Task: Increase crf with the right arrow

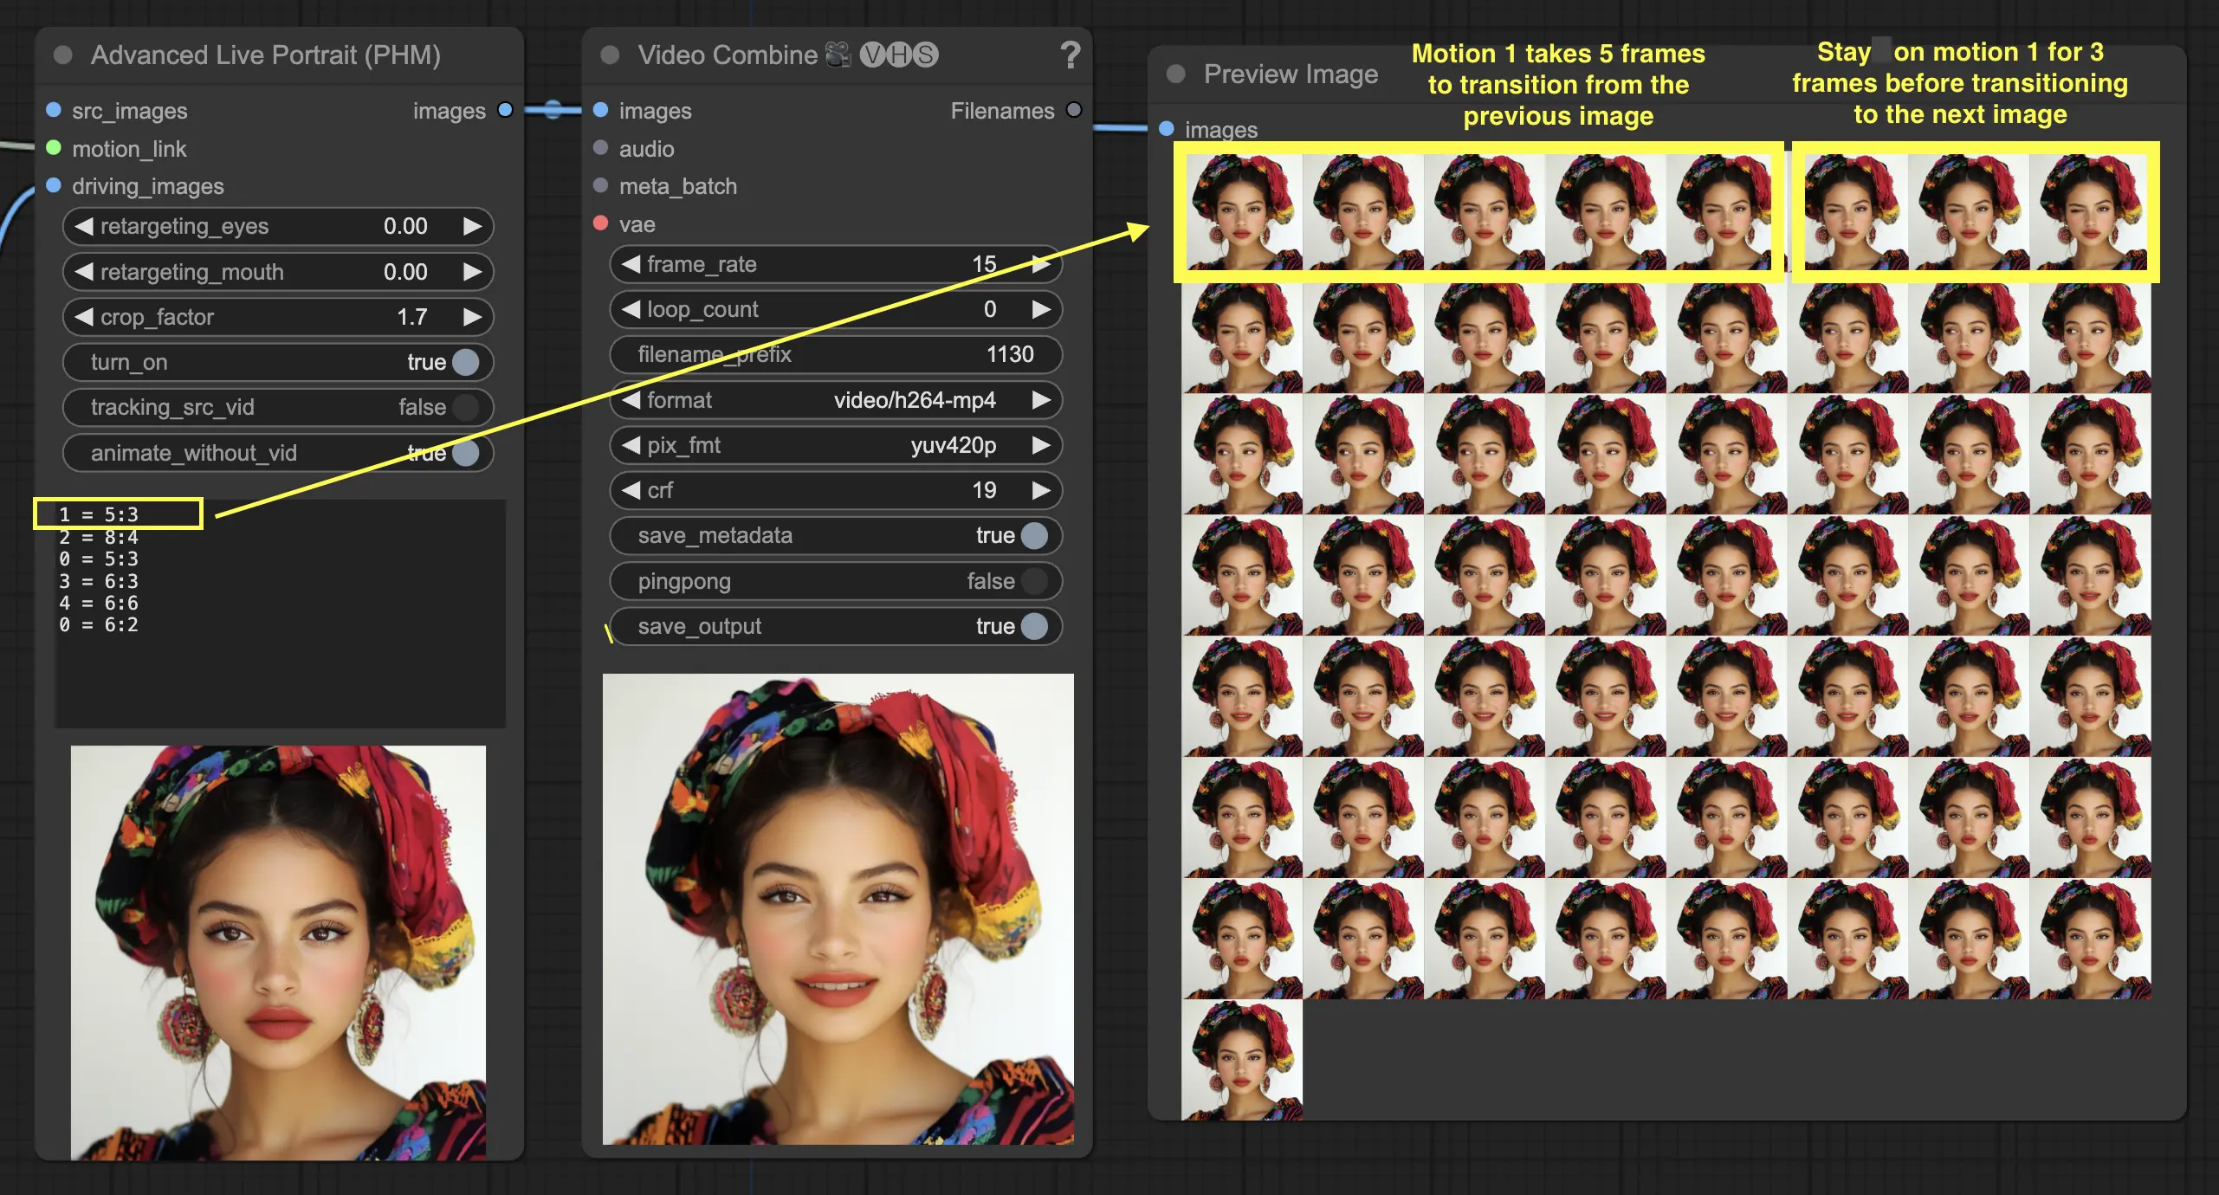Action: click(x=1041, y=490)
